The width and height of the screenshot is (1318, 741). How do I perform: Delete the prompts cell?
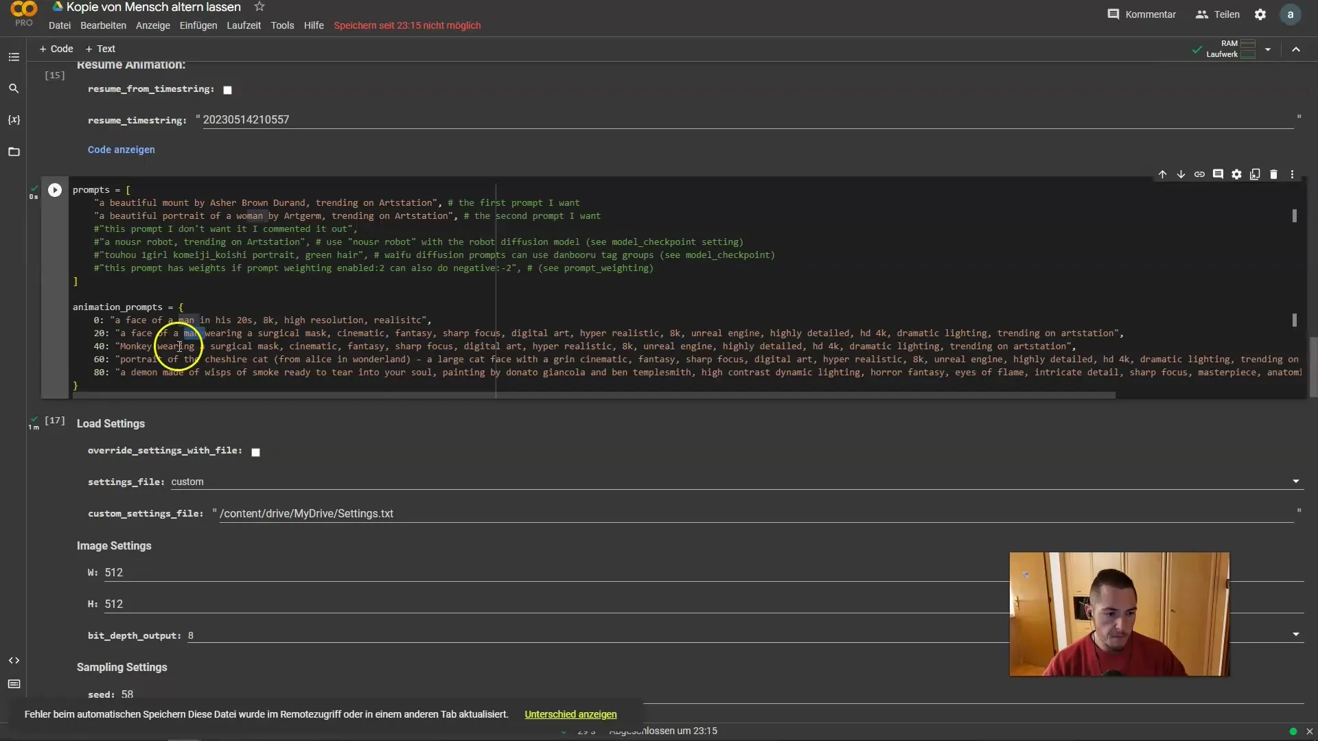[x=1273, y=174]
